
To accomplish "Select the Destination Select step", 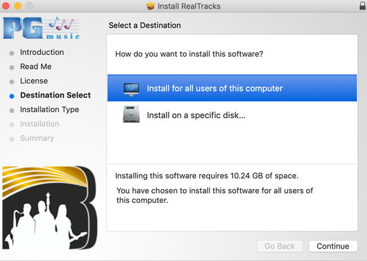I will (55, 95).
